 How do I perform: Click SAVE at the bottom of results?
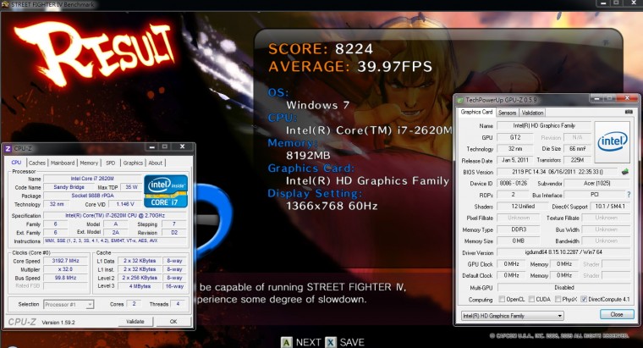coord(352,342)
